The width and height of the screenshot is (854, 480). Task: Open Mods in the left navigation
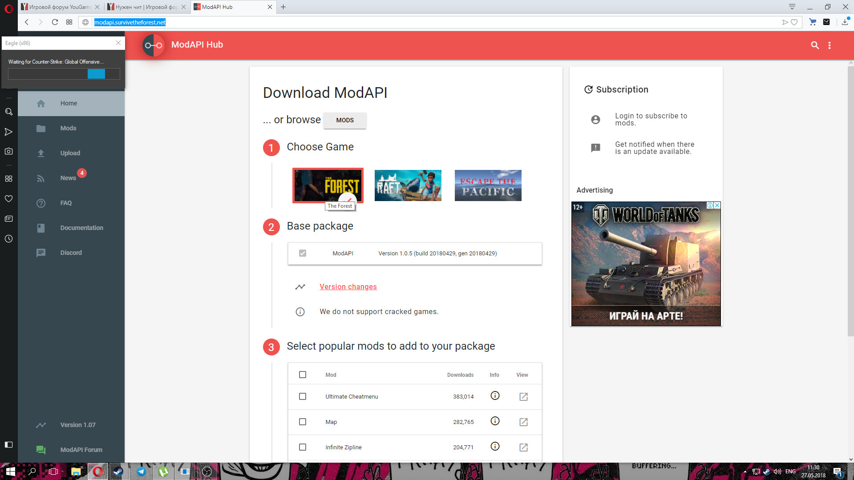[68, 128]
